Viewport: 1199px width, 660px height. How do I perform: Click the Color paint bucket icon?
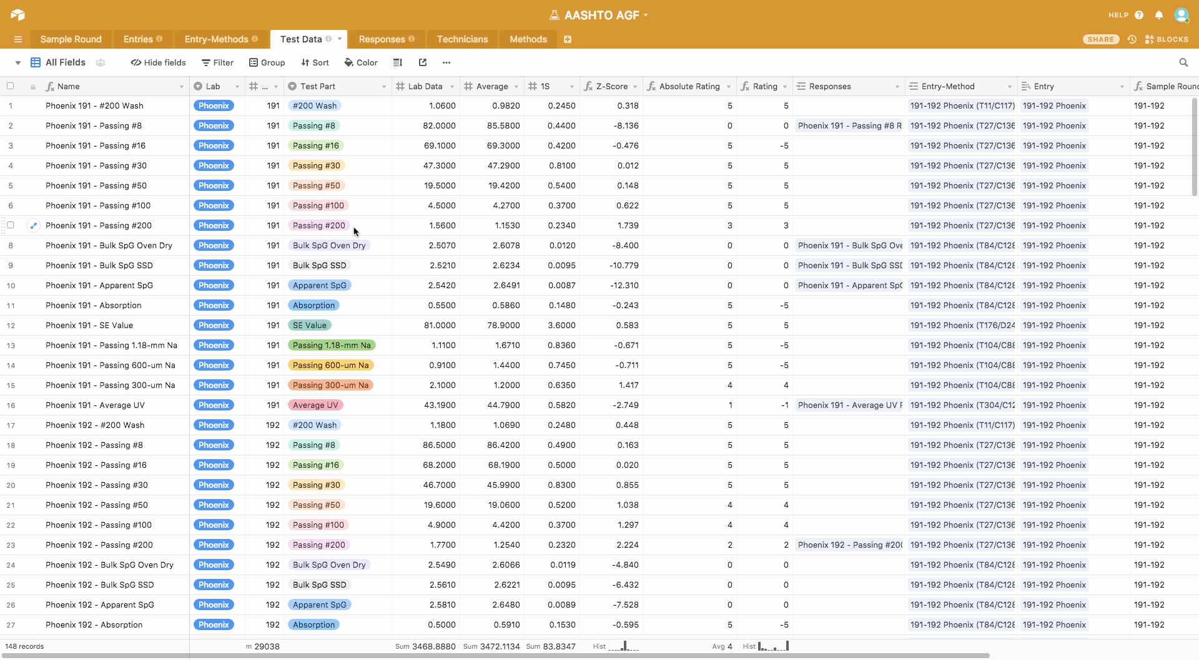tap(350, 62)
